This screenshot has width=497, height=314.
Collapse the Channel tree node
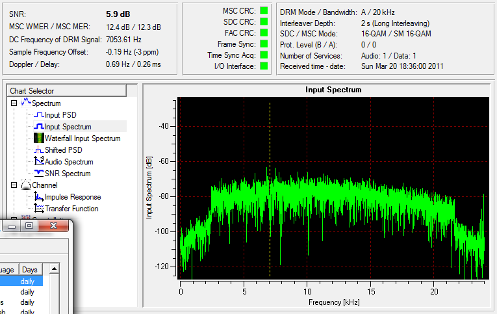14,185
